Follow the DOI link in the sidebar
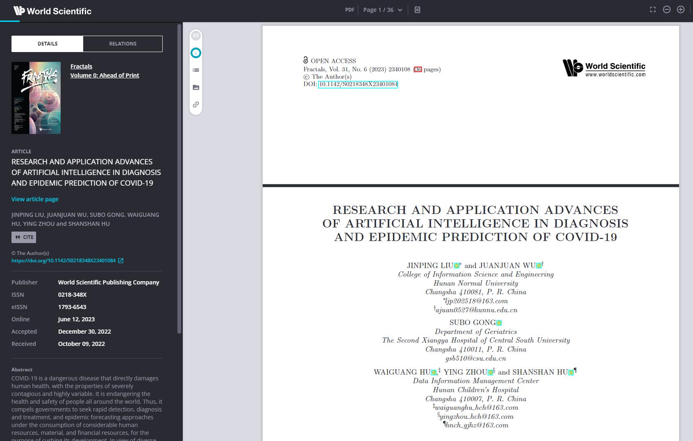Viewport: 693px width, 441px height. 64,261
